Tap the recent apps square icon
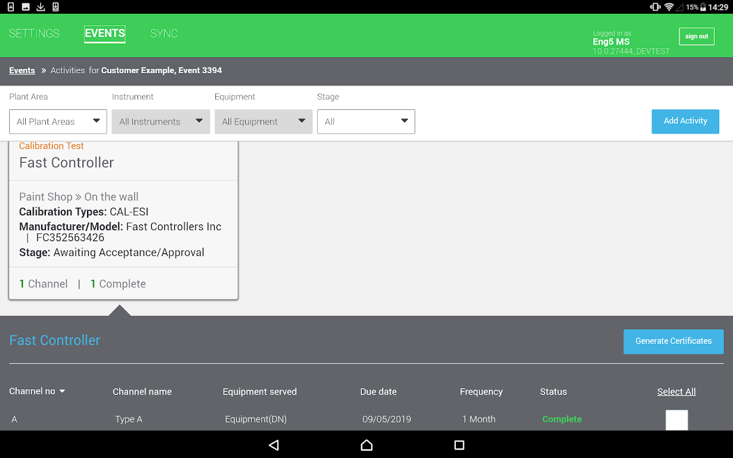Image resolution: width=733 pixels, height=458 pixels. (459, 445)
